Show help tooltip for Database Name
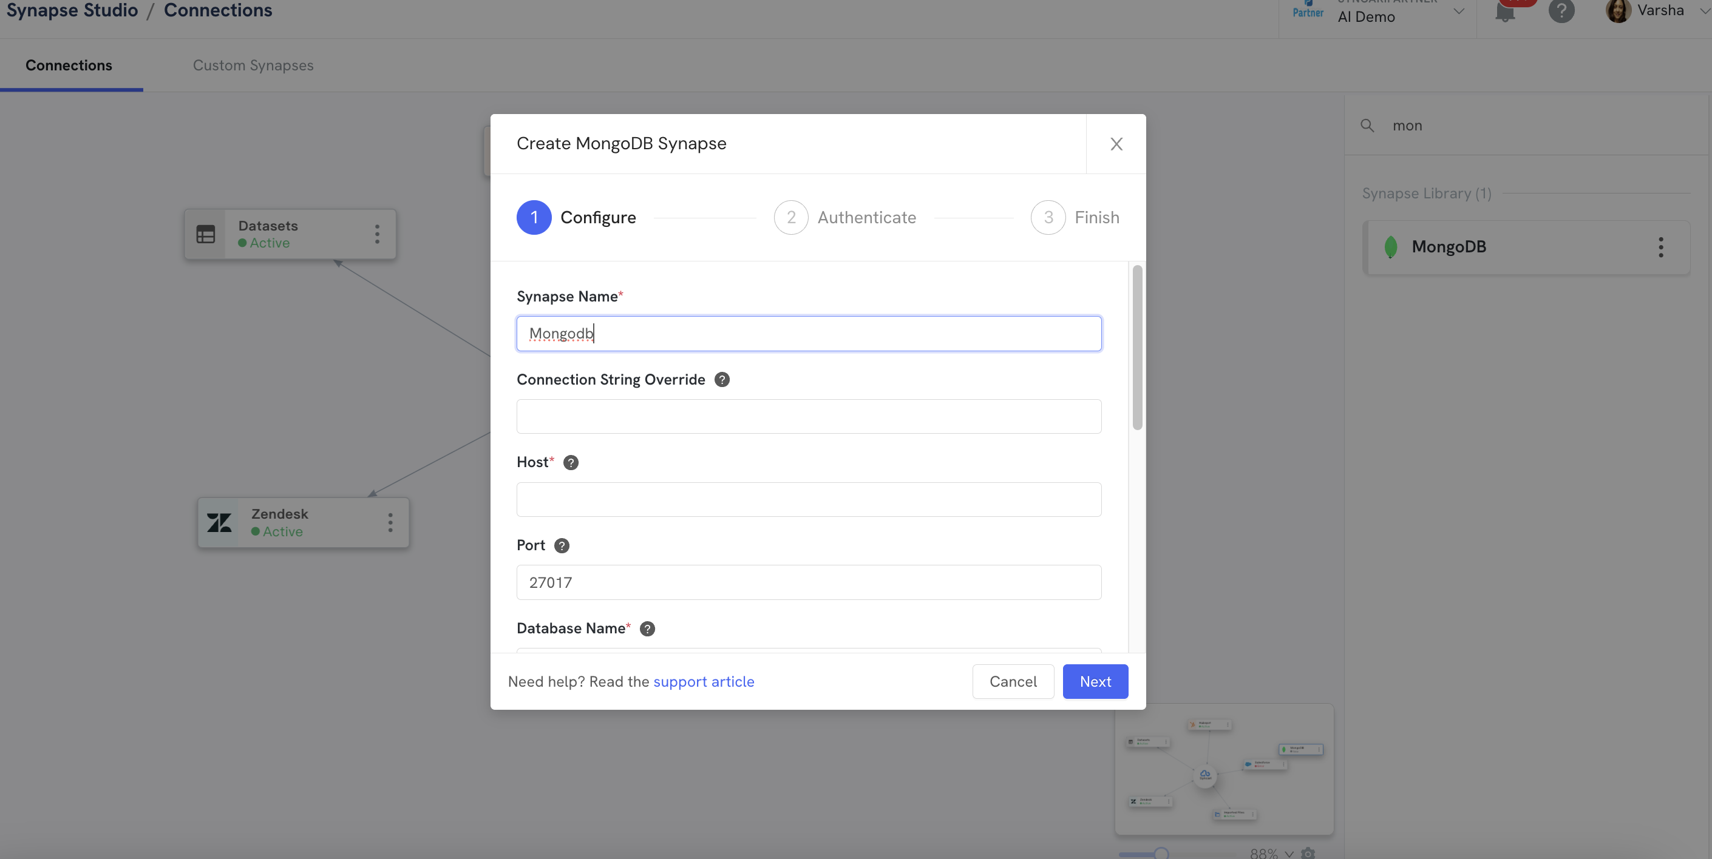This screenshot has height=859, width=1712. [647, 628]
